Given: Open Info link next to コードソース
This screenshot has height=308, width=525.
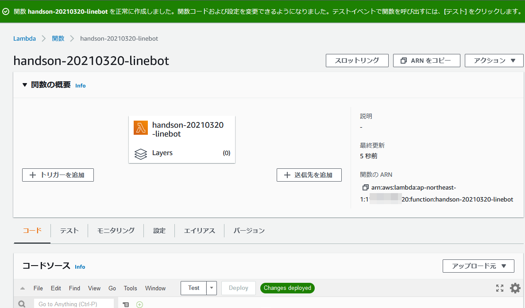Looking at the screenshot, I should tap(80, 267).
